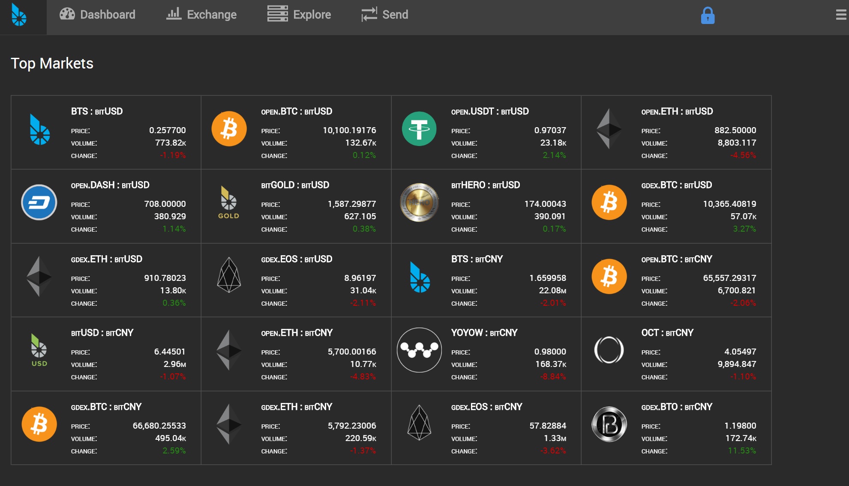Click the BitShares logo in the header
Screen dimensions: 849x486
click(19, 15)
